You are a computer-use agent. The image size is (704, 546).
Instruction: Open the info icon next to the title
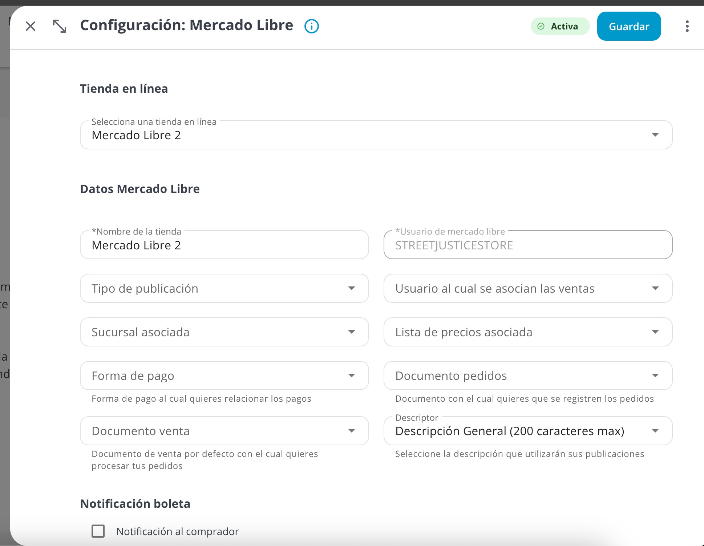click(312, 26)
